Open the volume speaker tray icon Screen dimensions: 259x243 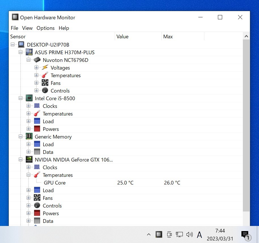click(190, 234)
